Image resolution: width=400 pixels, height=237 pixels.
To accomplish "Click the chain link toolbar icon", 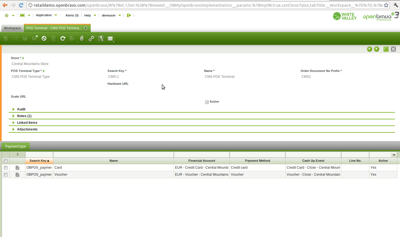I will click(x=91, y=38).
